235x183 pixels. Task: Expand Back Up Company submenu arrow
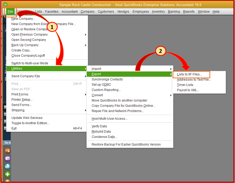[86, 45]
